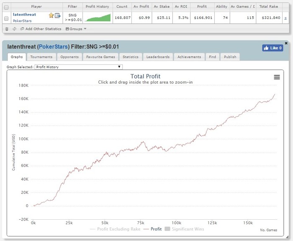This screenshot has height=241, width=293.
Task: Toggle the Profit Excluding Rake legend series
Action: [x=115, y=229]
